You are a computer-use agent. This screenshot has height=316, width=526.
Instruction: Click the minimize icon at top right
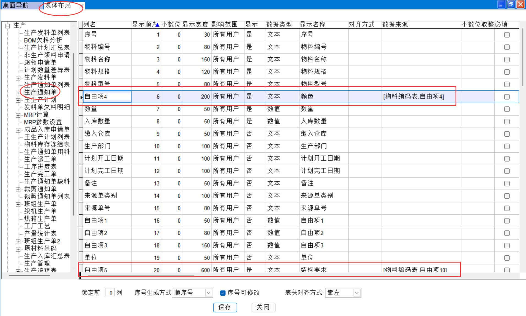point(501,4)
